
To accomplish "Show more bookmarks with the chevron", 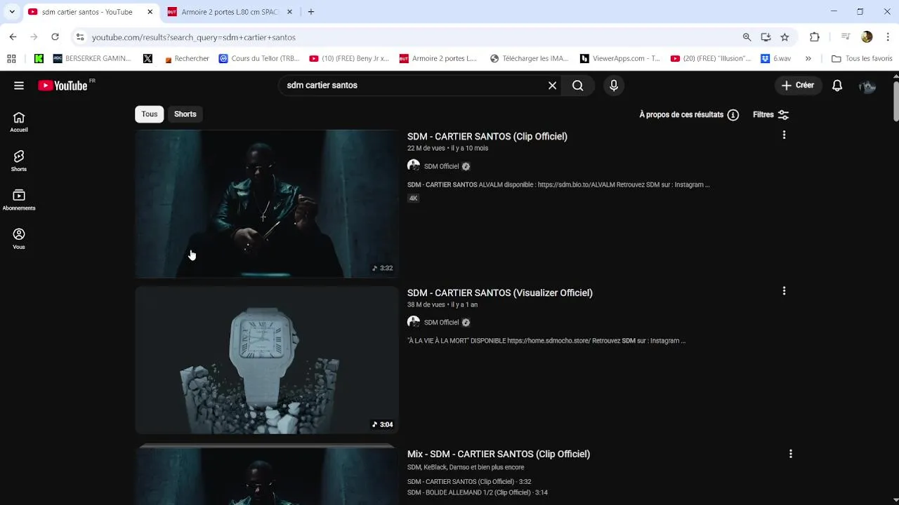I will tap(808, 59).
